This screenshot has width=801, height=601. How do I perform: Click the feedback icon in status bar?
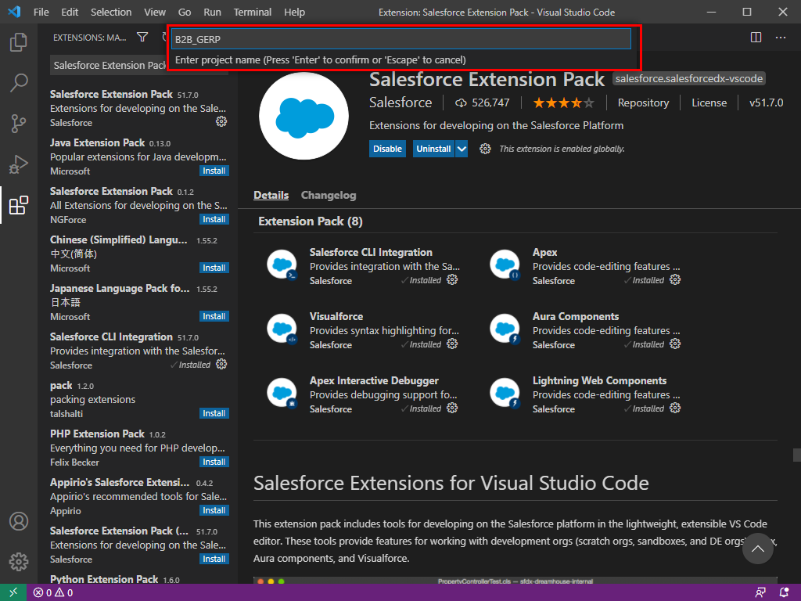[760, 593]
